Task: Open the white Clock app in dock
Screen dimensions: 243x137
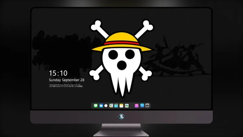Action: pyautogui.click(x=106, y=106)
